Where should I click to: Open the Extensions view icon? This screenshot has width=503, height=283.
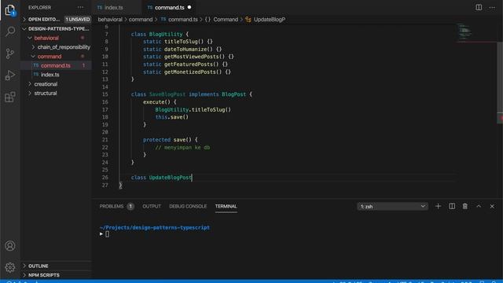[10, 97]
